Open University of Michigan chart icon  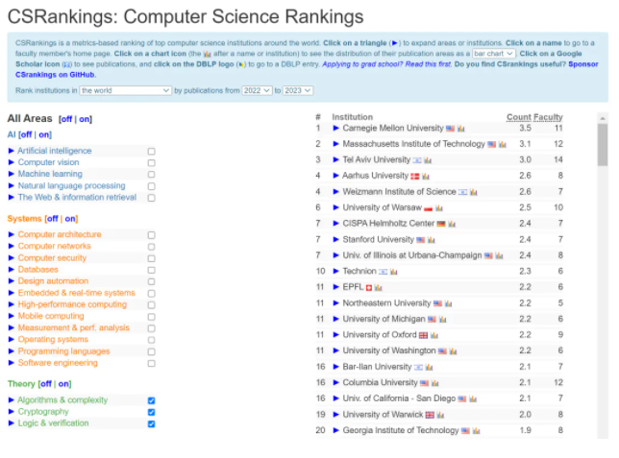click(x=442, y=319)
